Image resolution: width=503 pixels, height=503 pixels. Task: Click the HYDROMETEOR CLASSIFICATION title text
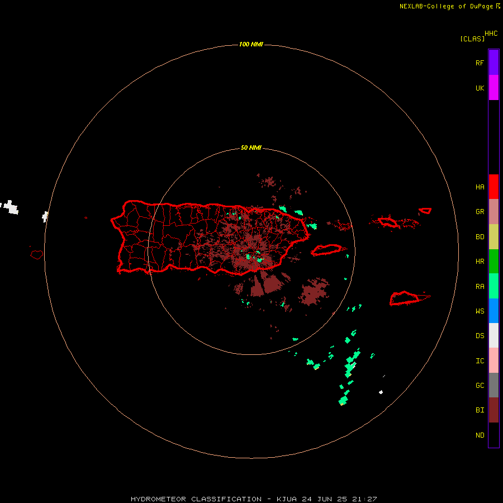[x=196, y=499]
